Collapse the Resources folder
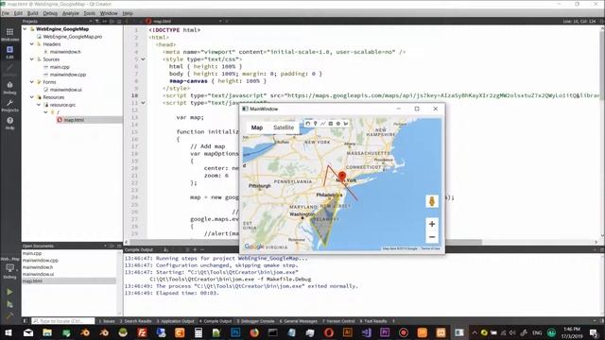605x340 pixels. pos(32,96)
